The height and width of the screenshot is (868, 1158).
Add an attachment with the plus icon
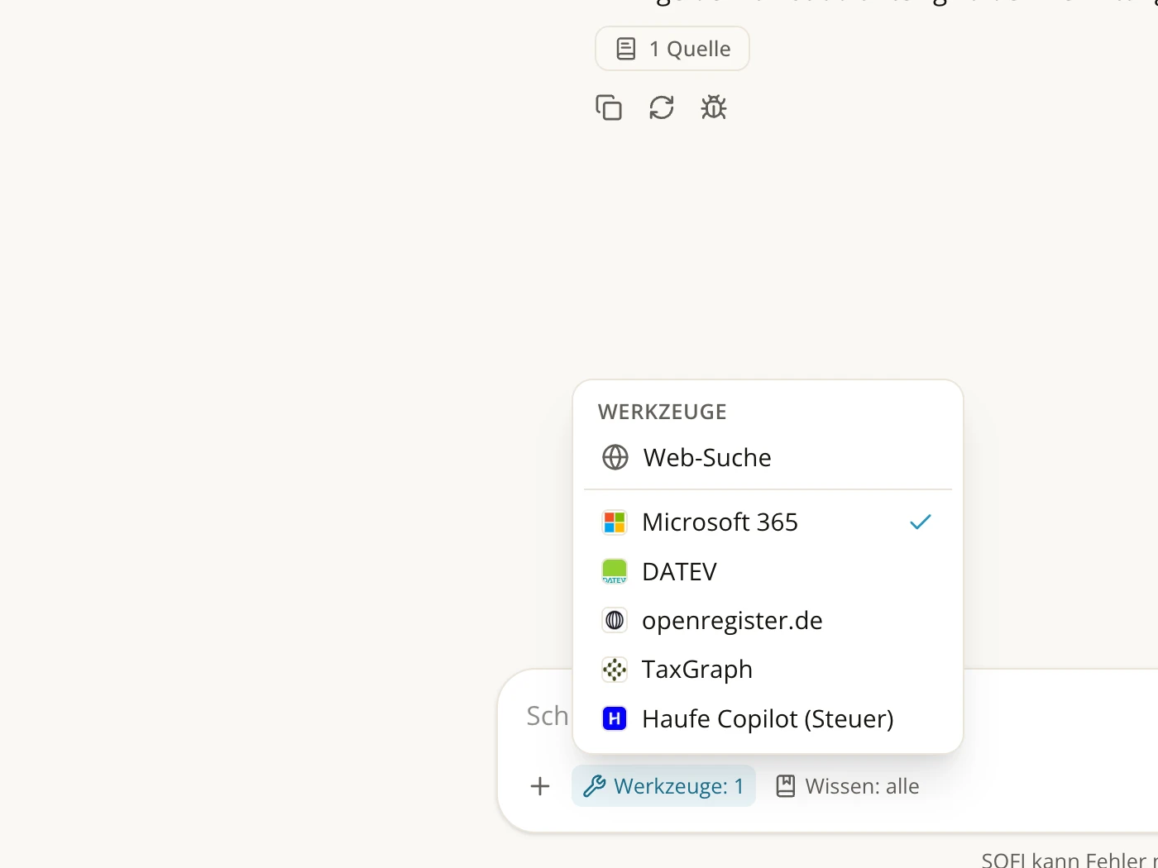540,786
